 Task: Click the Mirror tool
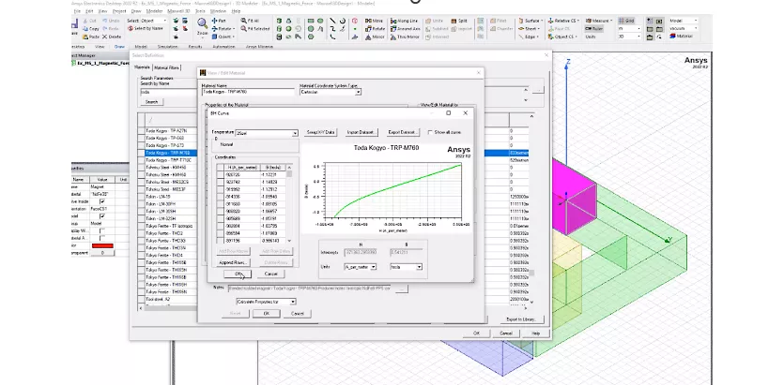tap(375, 37)
